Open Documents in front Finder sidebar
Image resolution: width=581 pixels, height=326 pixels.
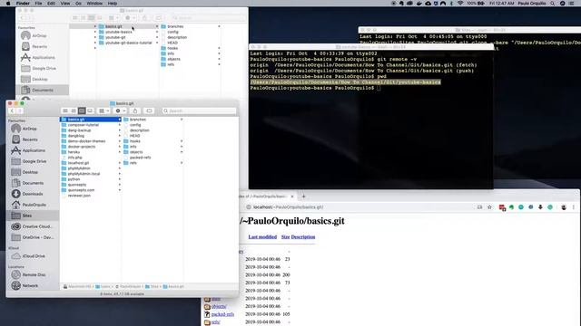(33, 183)
